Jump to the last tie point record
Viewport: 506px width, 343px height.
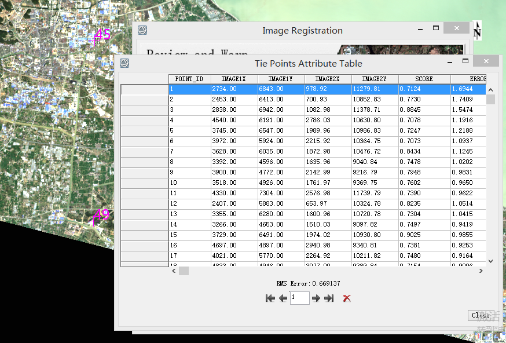coord(329,298)
